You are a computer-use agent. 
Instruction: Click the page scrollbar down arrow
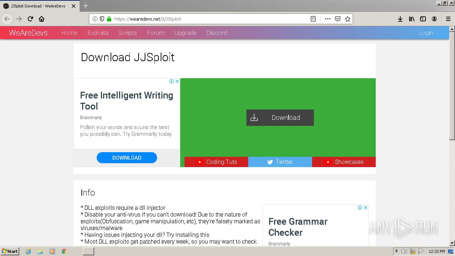tap(452, 243)
